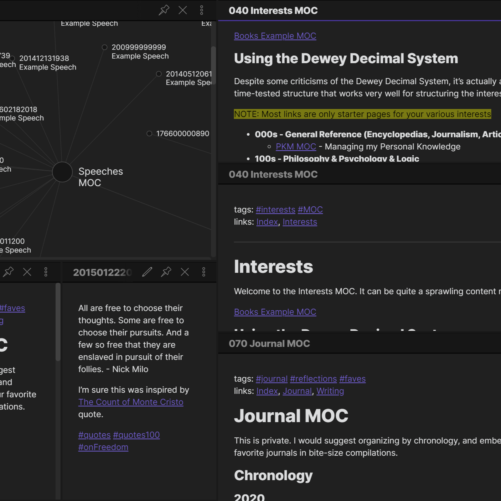Open more options for graph pane
The height and width of the screenshot is (501, 501).
click(201, 10)
